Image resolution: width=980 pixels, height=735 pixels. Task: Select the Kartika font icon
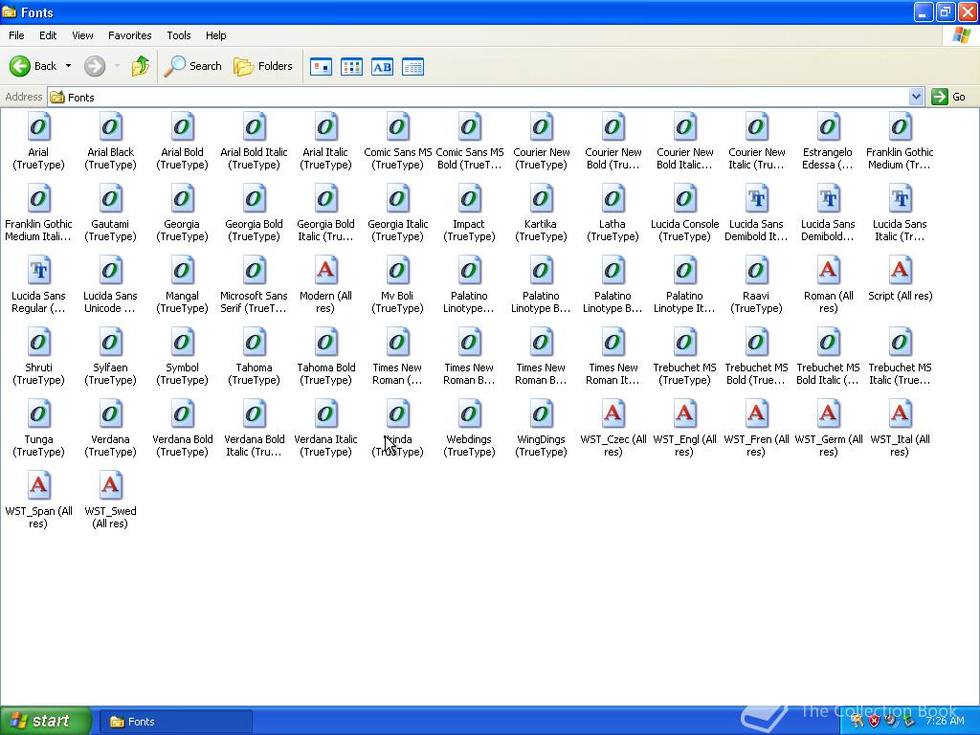click(x=542, y=199)
